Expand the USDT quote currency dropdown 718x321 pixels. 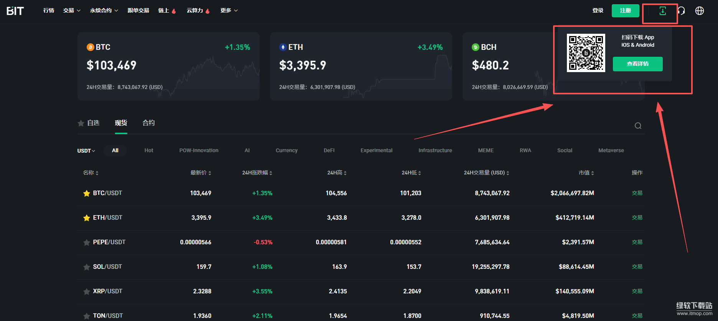click(86, 151)
